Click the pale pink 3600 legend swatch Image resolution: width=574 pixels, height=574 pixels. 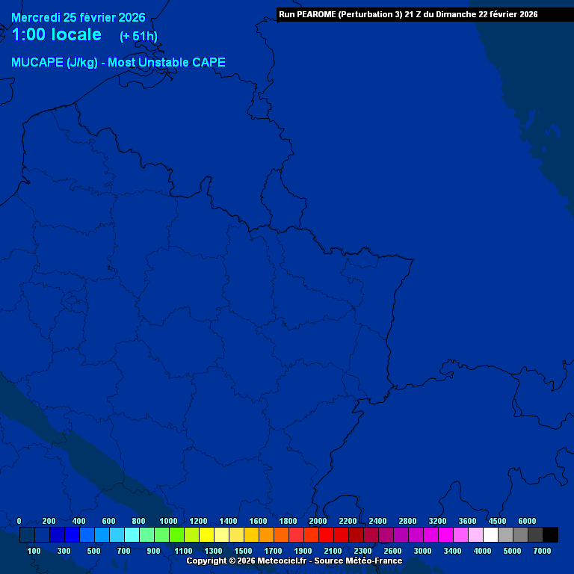475,534
